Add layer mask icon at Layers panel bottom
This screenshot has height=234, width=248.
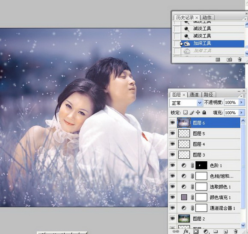(196, 231)
